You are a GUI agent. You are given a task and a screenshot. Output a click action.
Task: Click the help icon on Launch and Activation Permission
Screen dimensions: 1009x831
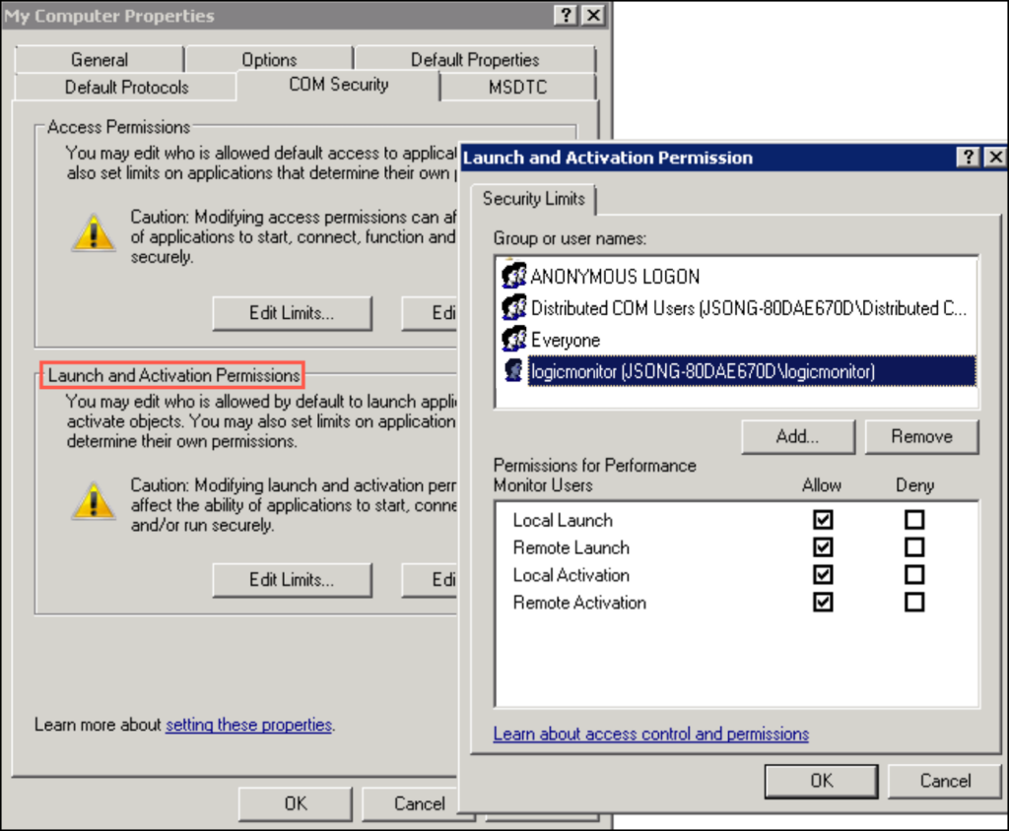pyautogui.click(x=969, y=157)
